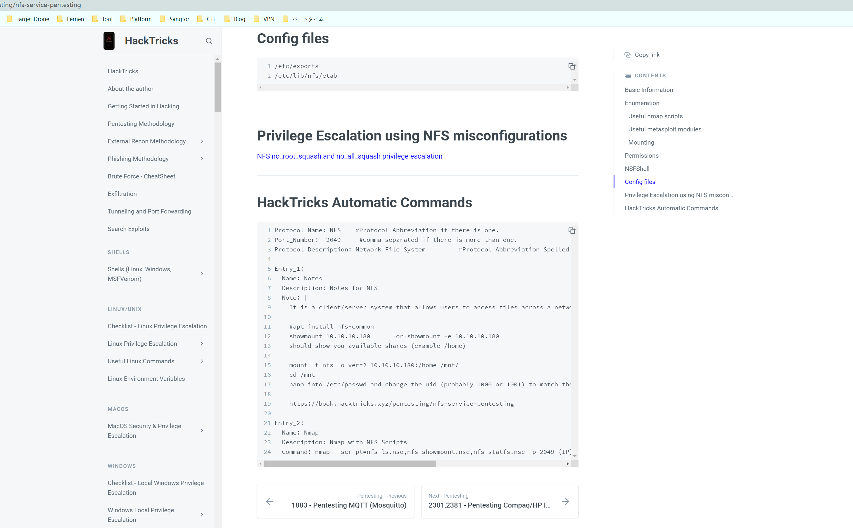Copy the Automatic Commands code block
This screenshot has width=853, height=528.
tap(572, 230)
